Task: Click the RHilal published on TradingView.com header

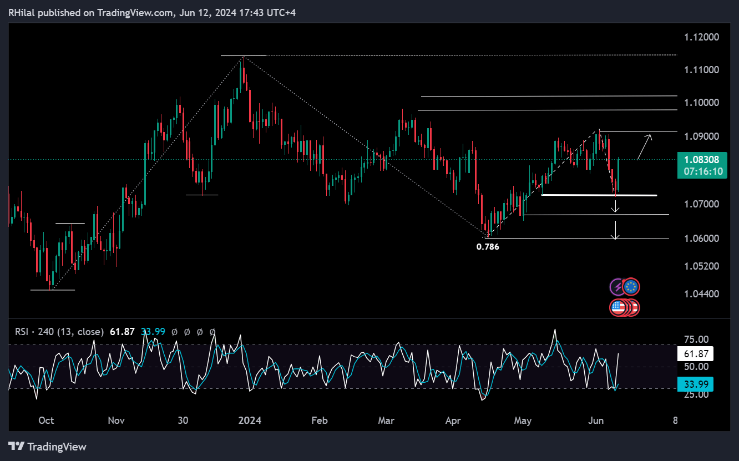Action: point(152,12)
